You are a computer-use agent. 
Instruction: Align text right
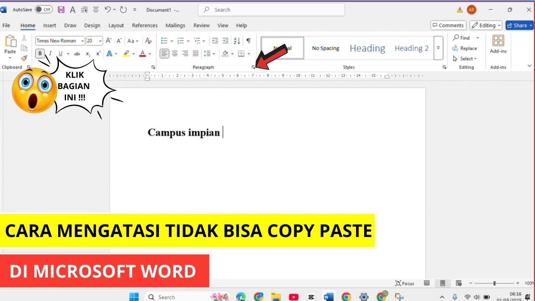[185, 54]
